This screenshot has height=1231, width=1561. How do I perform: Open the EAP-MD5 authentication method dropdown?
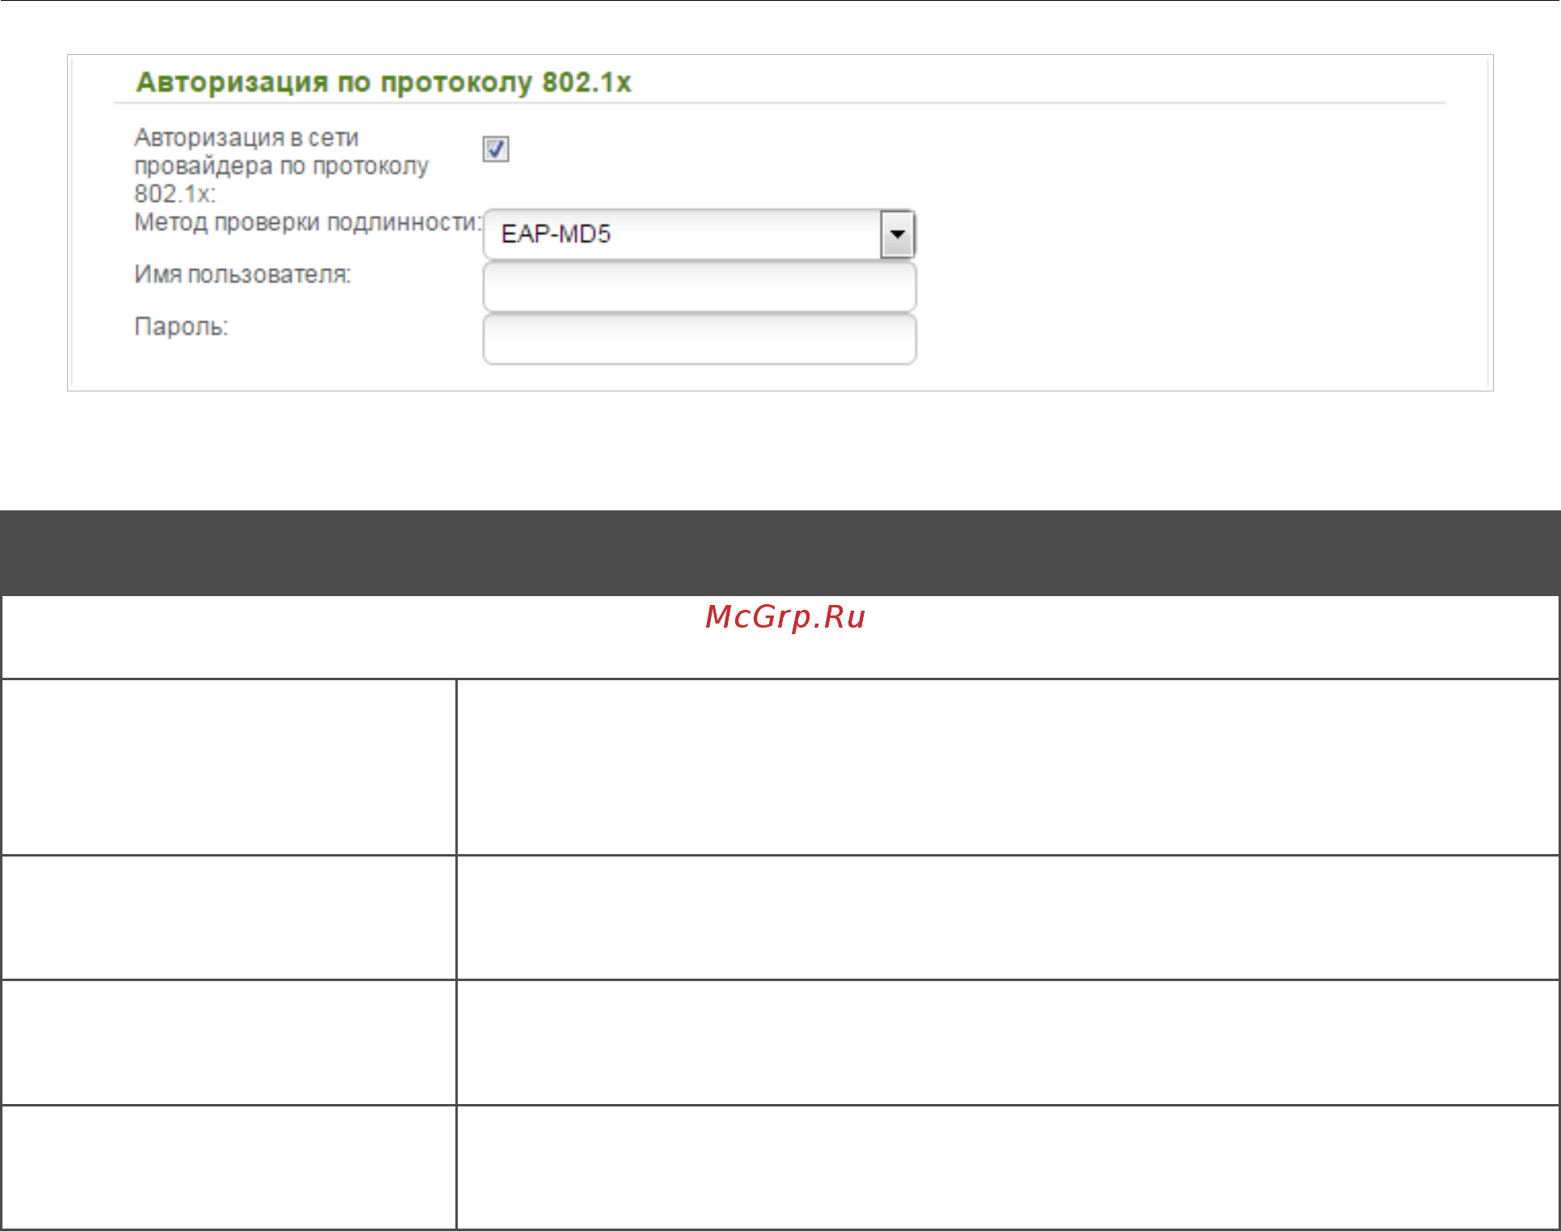coord(700,235)
